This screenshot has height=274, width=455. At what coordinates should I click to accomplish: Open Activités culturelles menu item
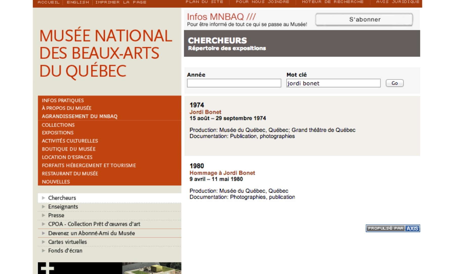(70, 141)
